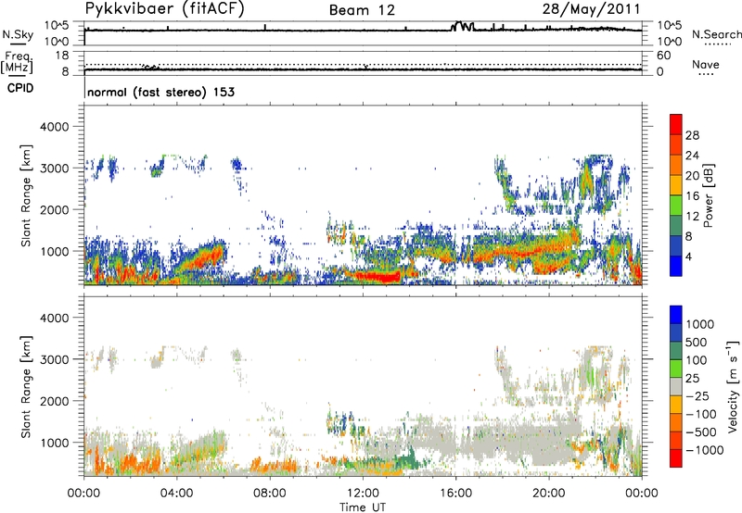Screen dimensions: 742x513
Task: Click the '18' frequency axis tick label
Action: (62, 56)
